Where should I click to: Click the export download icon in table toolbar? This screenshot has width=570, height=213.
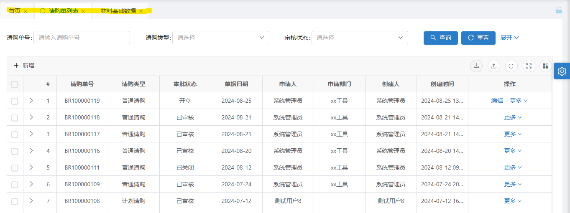click(x=476, y=66)
